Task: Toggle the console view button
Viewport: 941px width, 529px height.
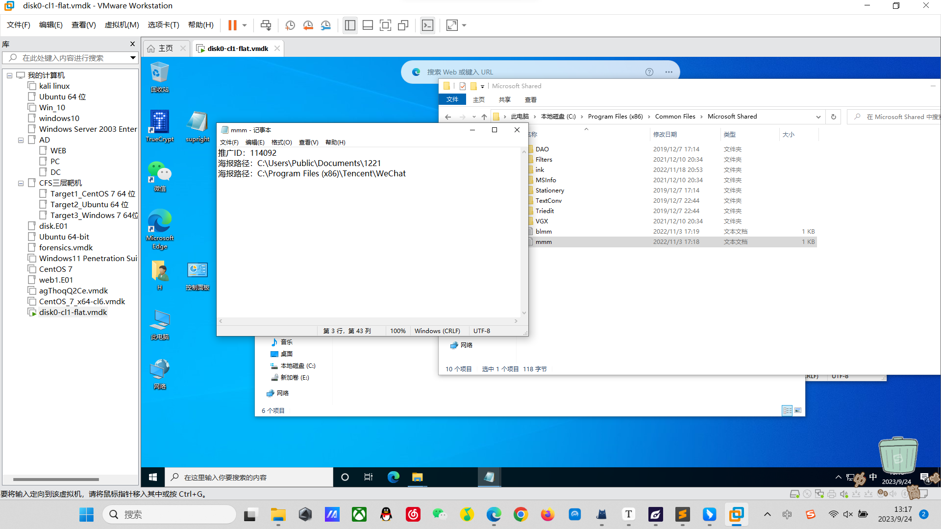Action: point(427,25)
